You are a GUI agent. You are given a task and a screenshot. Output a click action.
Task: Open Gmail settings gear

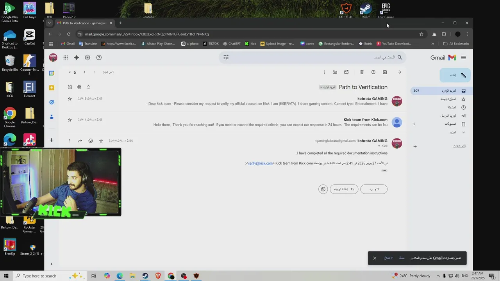[87, 57]
